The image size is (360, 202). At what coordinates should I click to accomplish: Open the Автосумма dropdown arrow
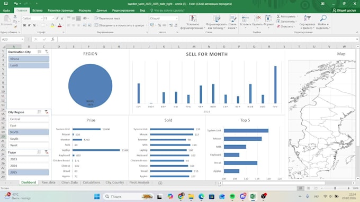coord(298,16)
